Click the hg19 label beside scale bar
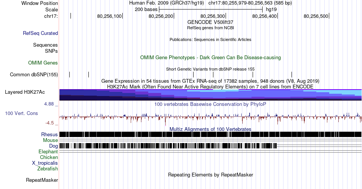Image resolution: width=362 pixels, height=189 pixels. click(271, 9)
